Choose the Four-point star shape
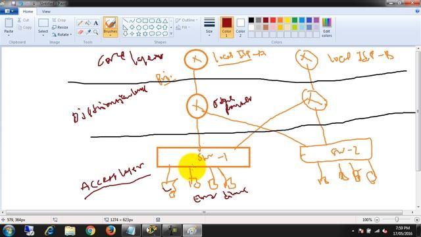 click(x=132, y=34)
